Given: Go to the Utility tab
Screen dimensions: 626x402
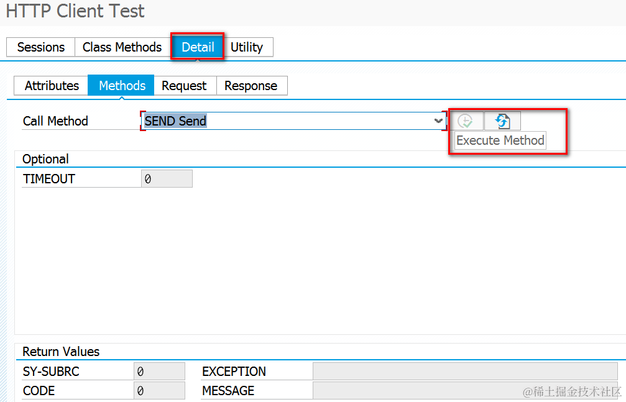Looking at the screenshot, I should 247,47.
